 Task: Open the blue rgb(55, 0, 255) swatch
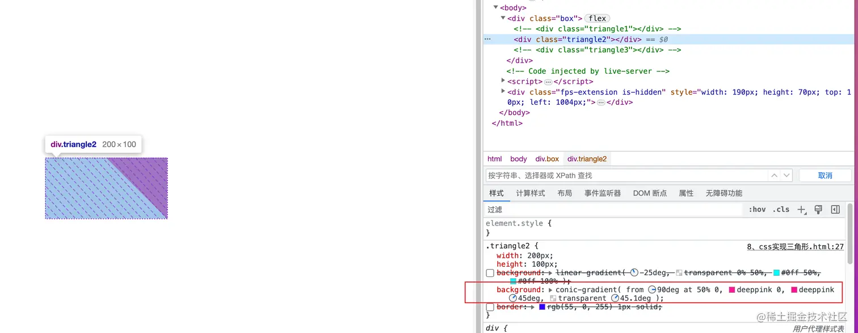(542, 306)
